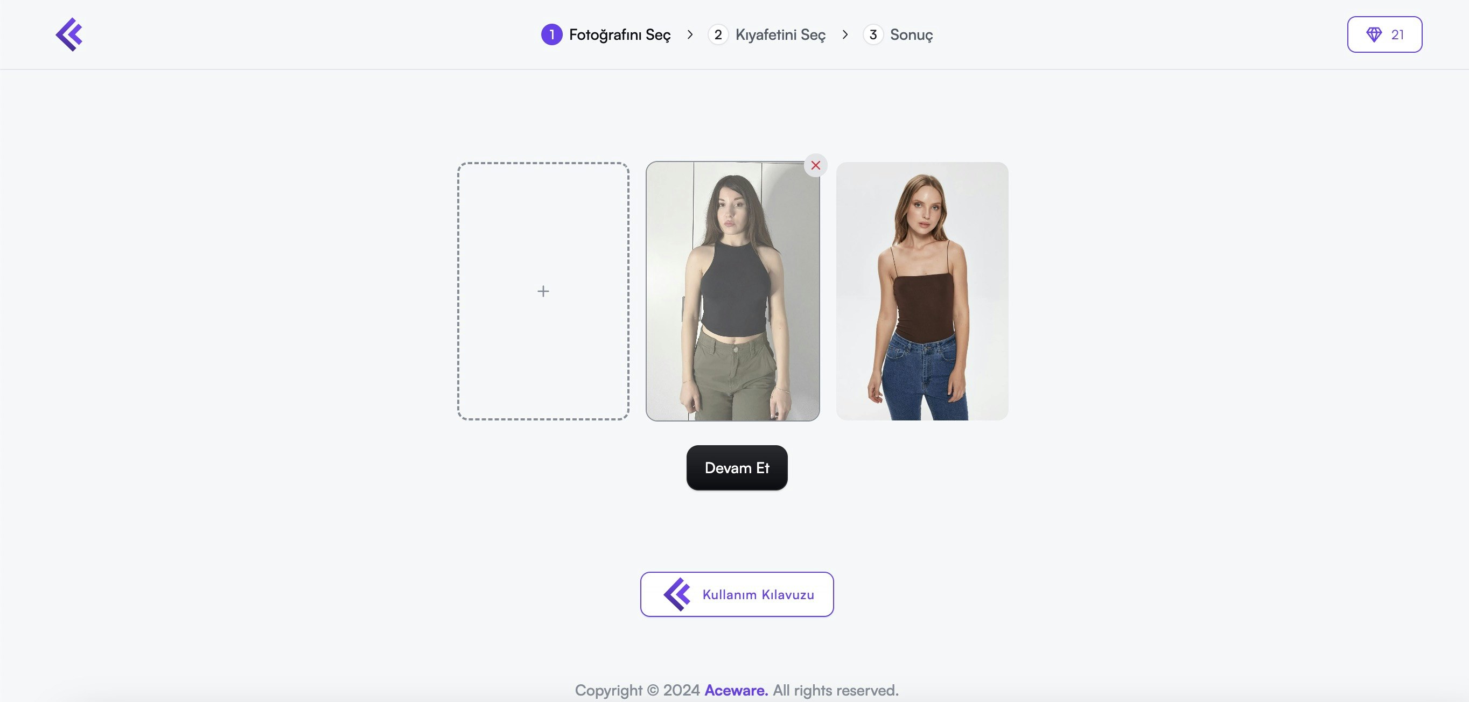This screenshot has width=1469, height=702.
Task: Go to Fotoğrafını Seç step
Action: 620,35
